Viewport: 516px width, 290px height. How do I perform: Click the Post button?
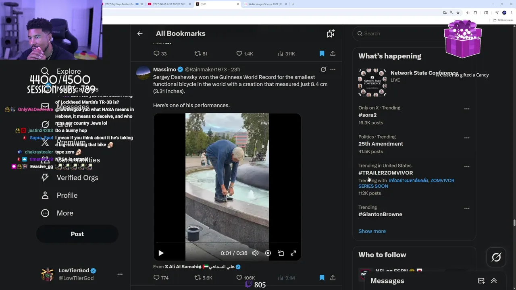[77, 234]
